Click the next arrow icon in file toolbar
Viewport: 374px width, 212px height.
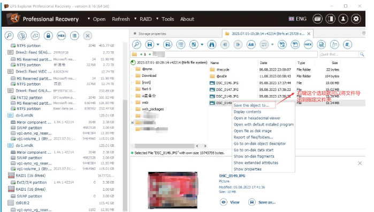pyautogui.click(x=238, y=44)
